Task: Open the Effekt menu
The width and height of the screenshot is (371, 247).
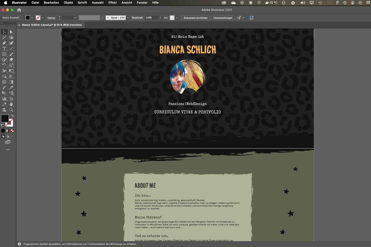Action: click(x=113, y=2)
